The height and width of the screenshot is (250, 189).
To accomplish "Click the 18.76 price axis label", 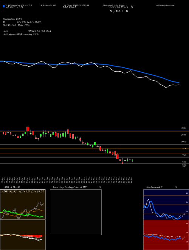I will click(x=184, y=148).
